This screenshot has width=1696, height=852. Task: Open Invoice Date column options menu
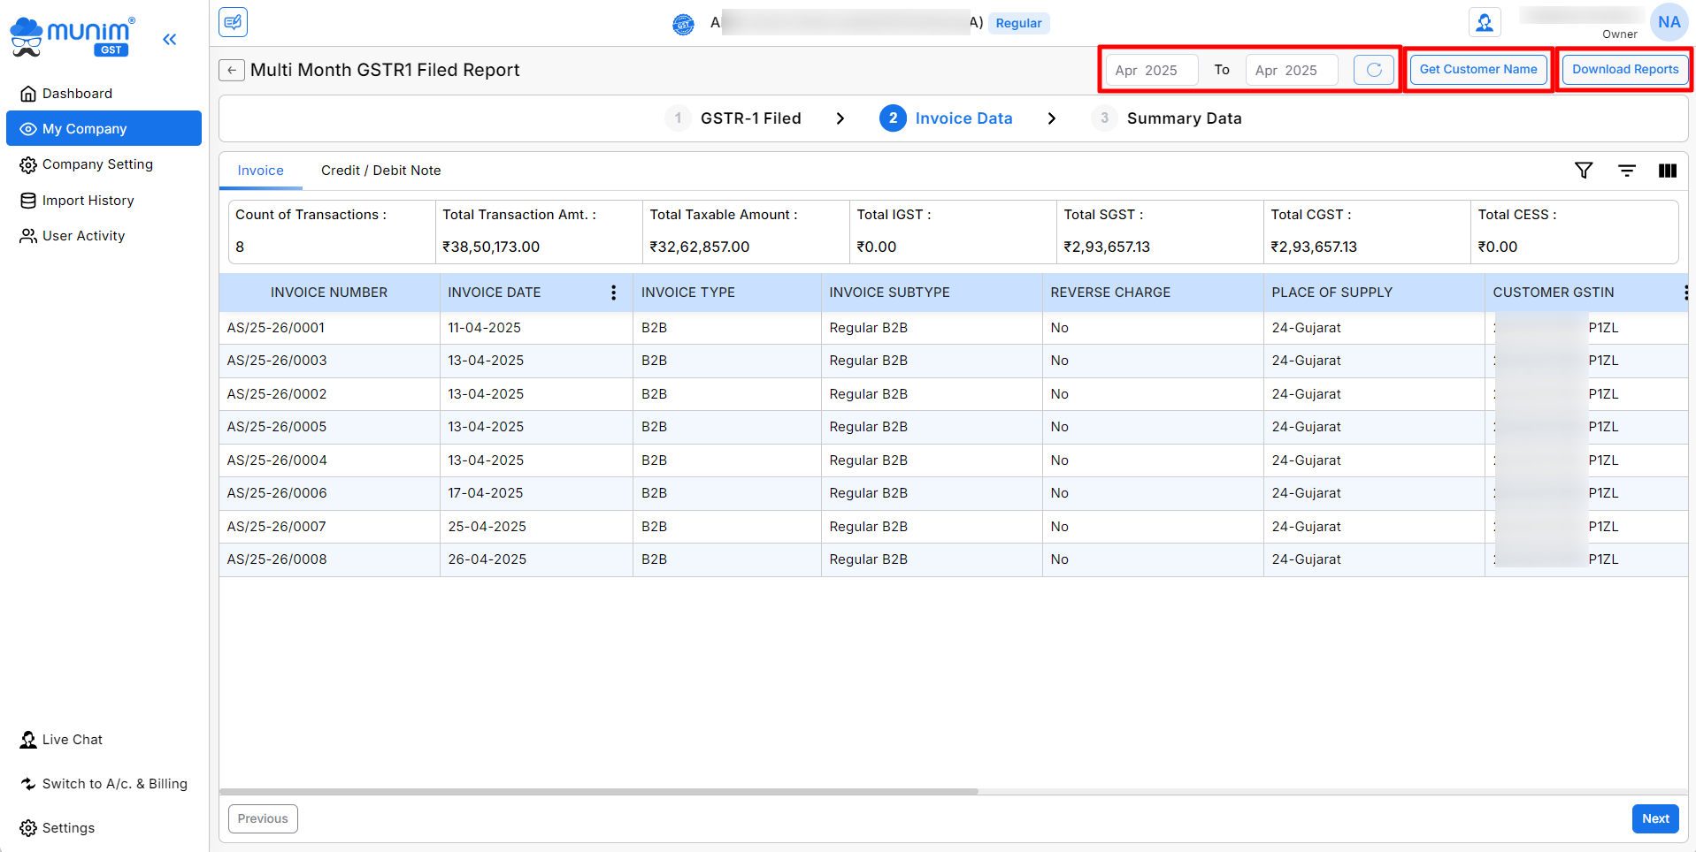(x=613, y=293)
